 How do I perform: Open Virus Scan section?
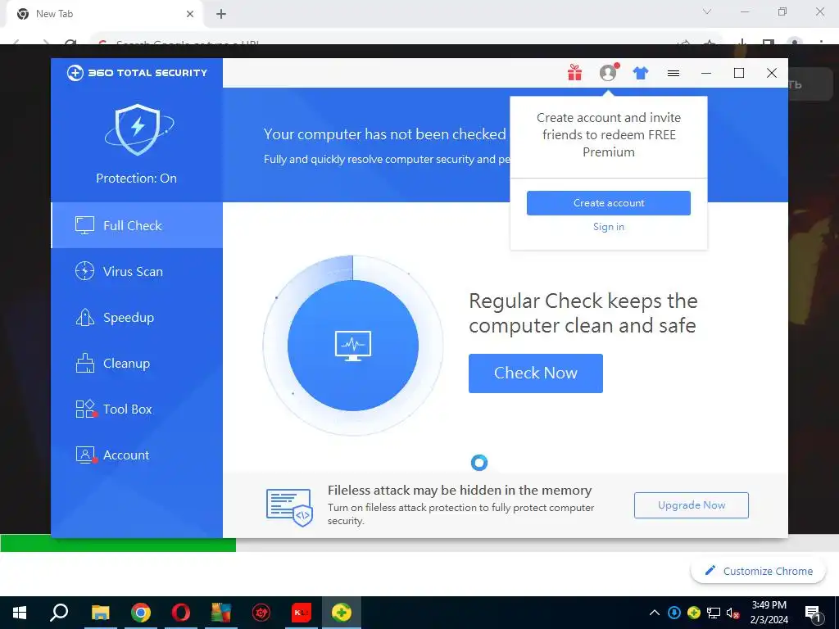click(x=137, y=271)
